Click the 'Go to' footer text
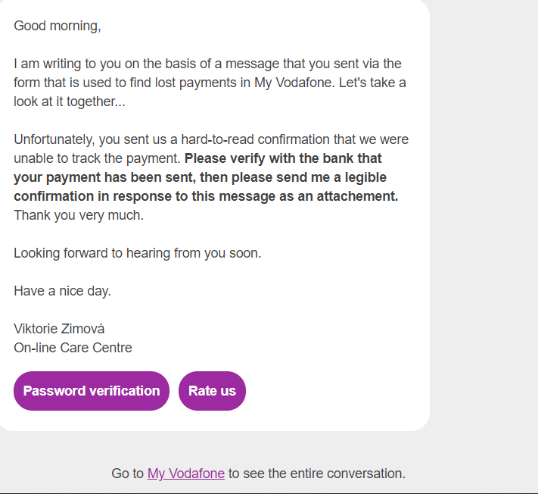Screen dimensions: 538x494 coord(127,474)
